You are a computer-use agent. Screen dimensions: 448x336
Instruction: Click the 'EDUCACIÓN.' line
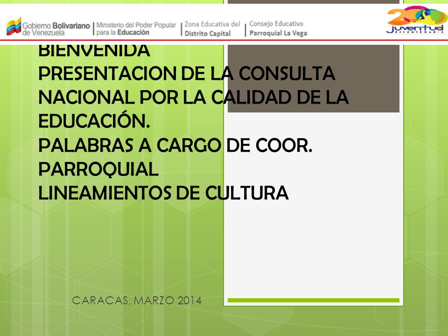(x=94, y=120)
